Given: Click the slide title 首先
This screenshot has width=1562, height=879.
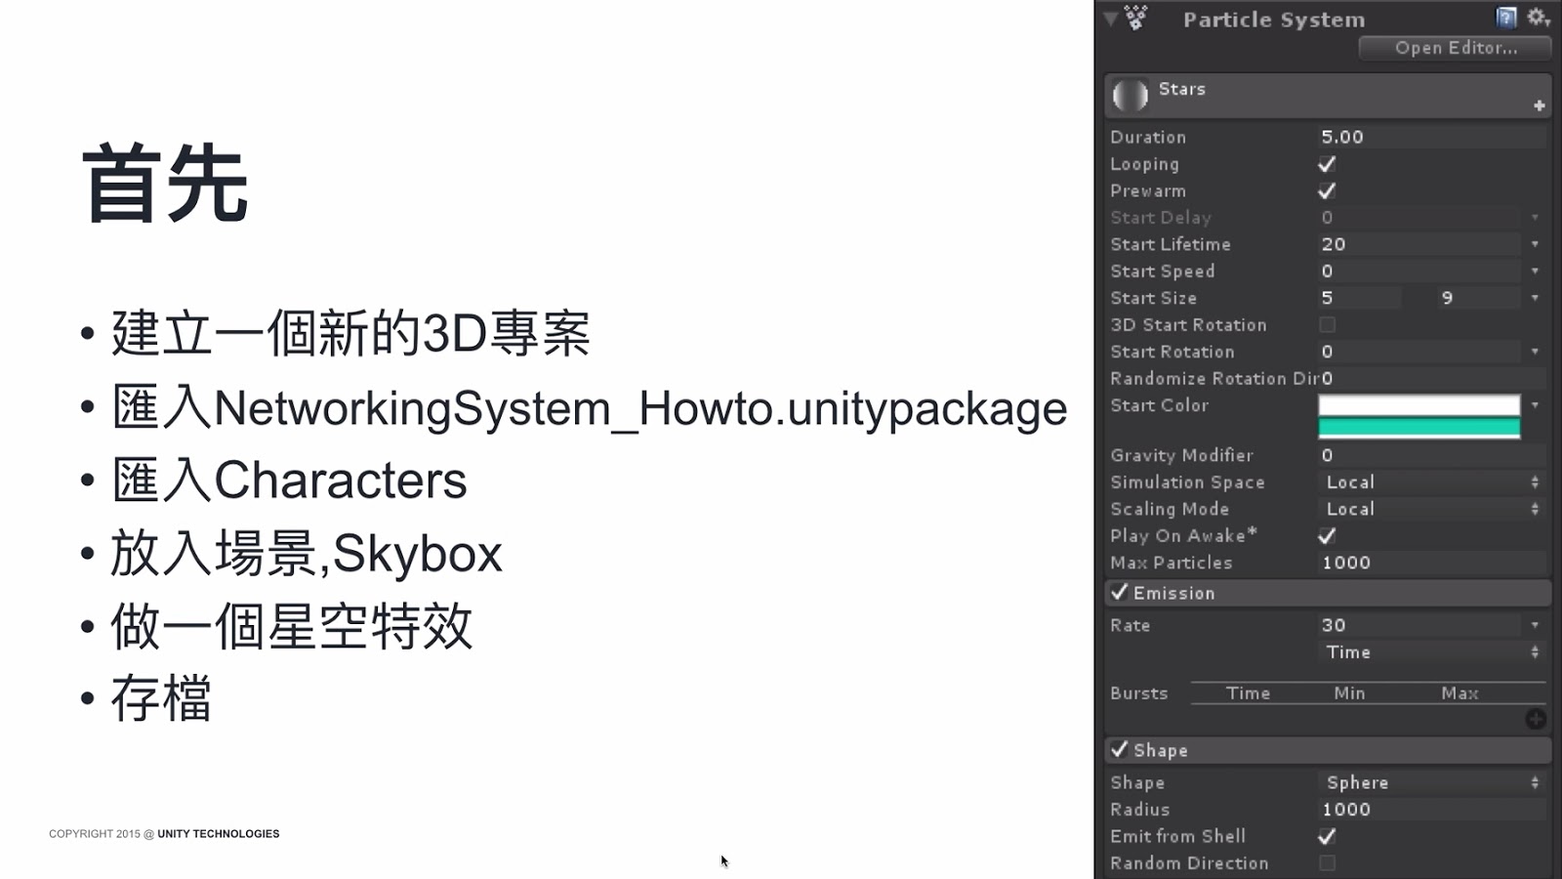Looking at the screenshot, I should point(165,184).
